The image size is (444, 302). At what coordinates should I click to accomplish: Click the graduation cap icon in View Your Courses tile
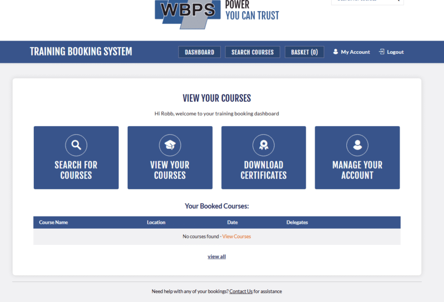[x=170, y=145]
